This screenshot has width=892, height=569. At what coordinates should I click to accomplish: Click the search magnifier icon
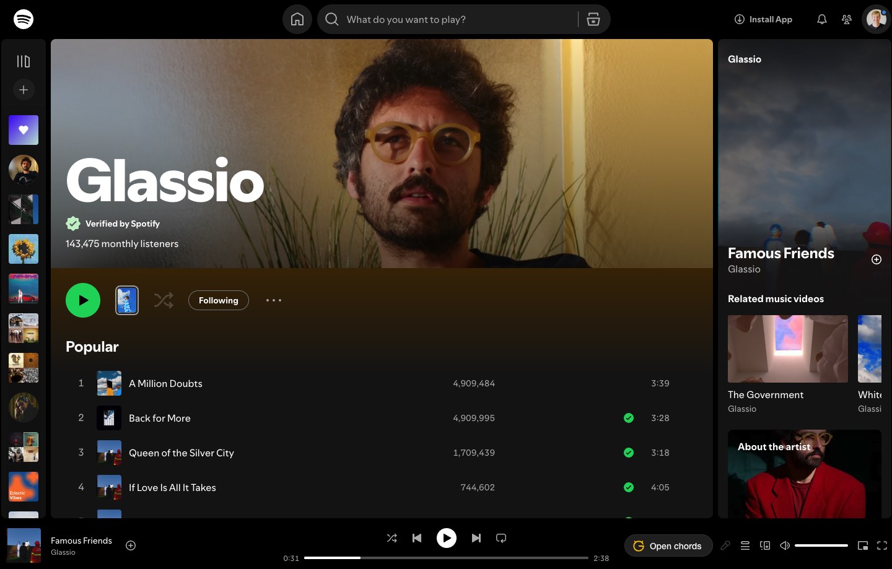332,19
